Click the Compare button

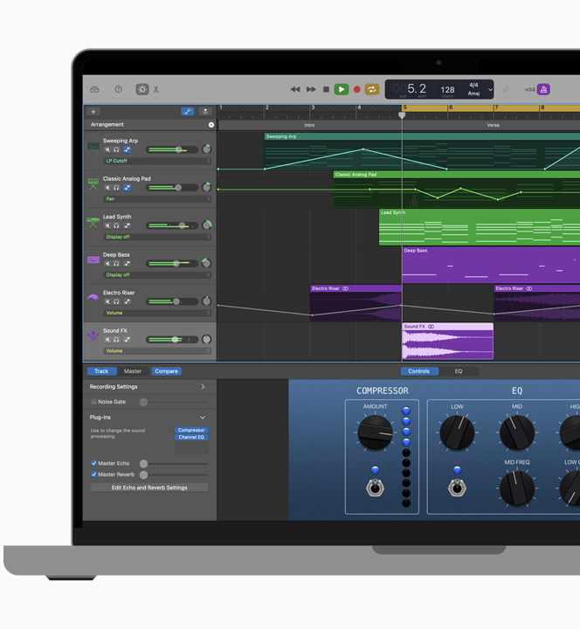click(166, 371)
